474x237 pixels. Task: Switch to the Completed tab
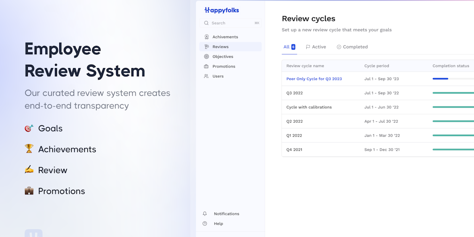tap(352, 47)
